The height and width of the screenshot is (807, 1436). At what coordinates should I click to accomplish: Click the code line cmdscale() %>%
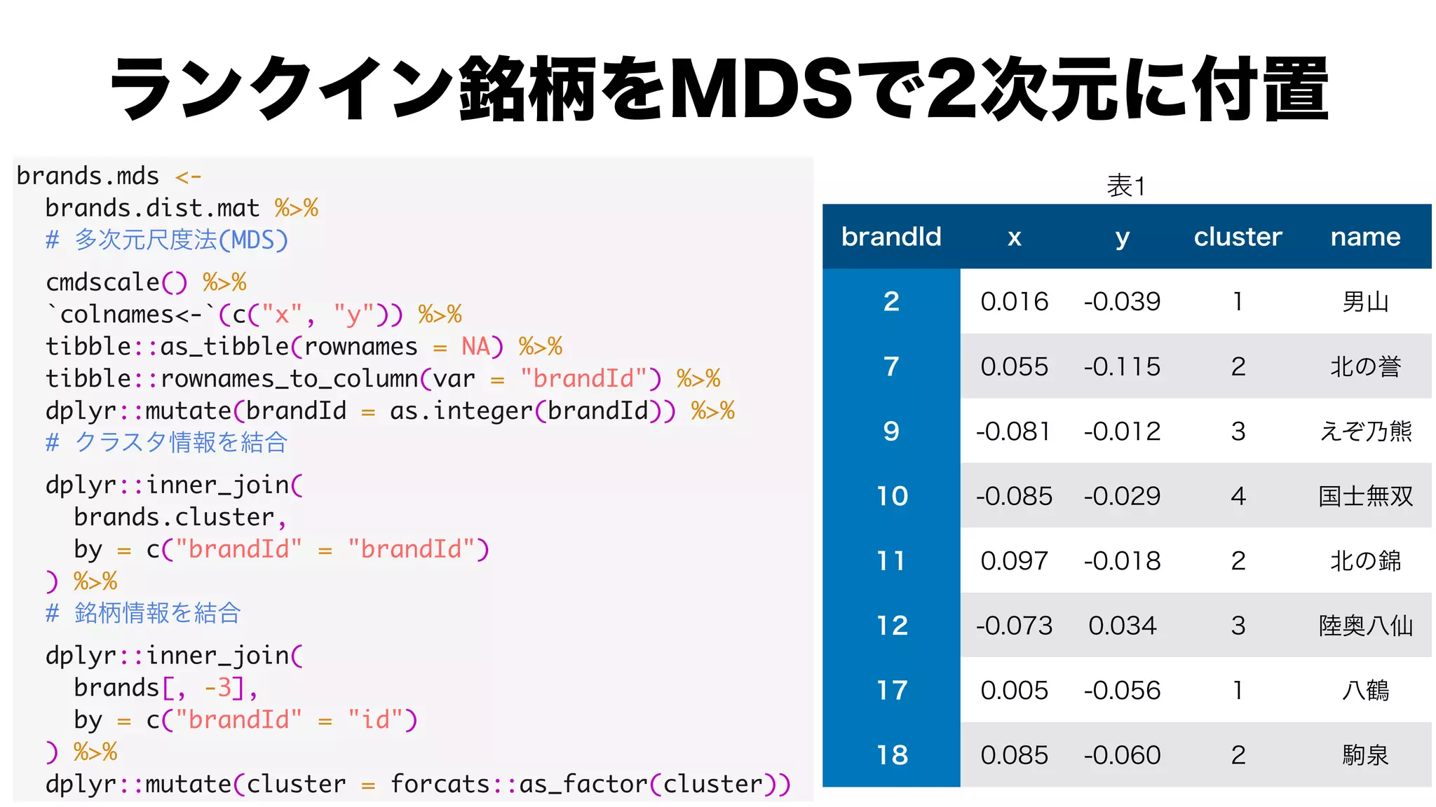[x=146, y=282]
